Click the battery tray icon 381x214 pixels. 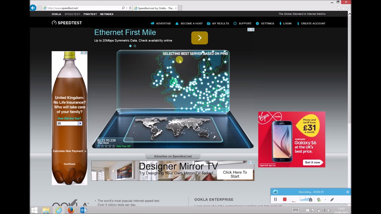(318, 210)
